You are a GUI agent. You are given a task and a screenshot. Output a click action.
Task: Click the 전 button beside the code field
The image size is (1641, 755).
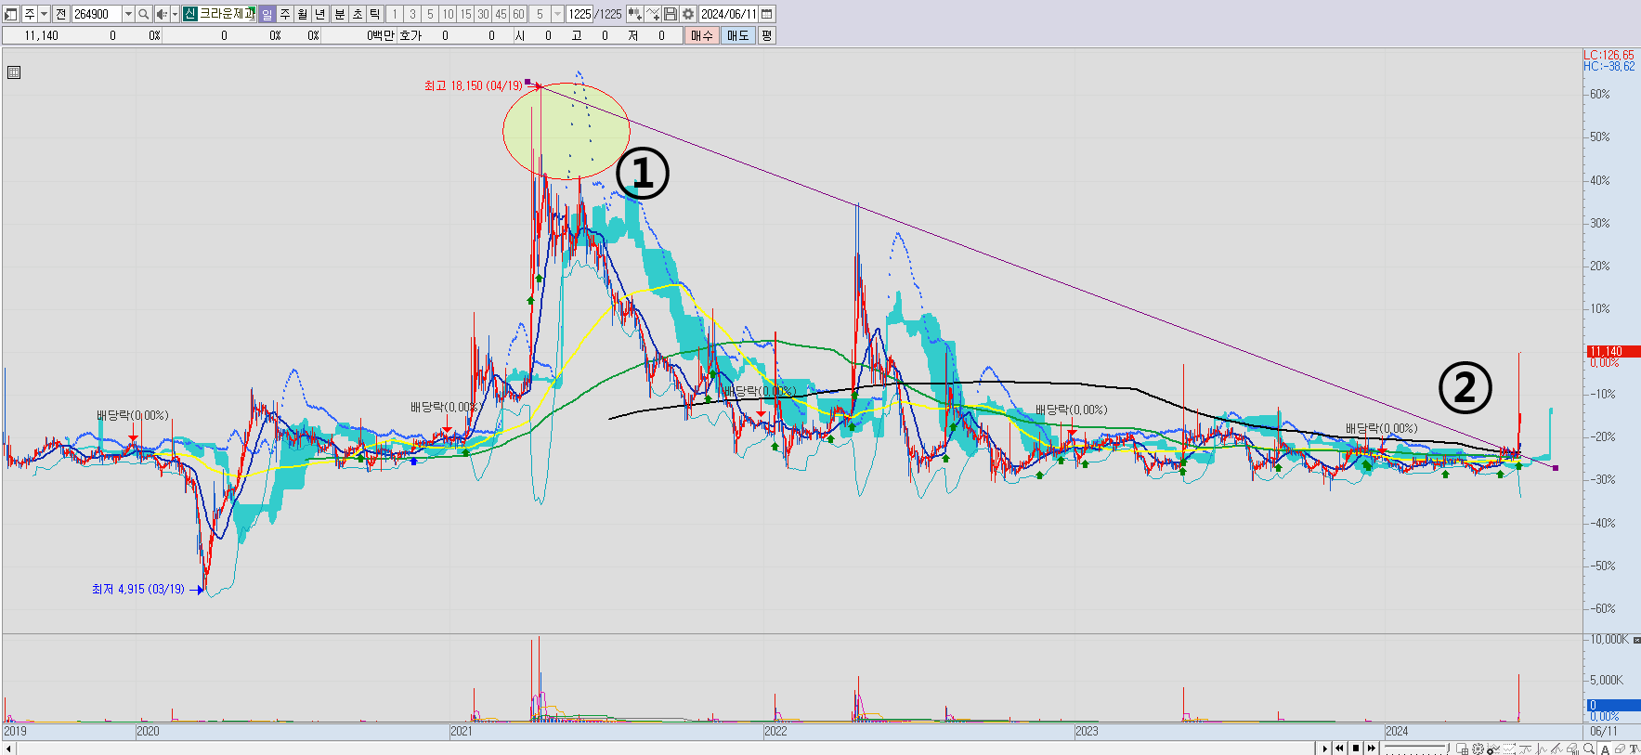(x=60, y=14)
